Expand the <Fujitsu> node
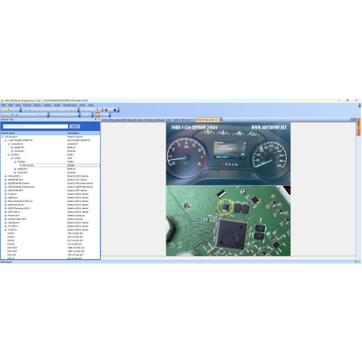The image size is (362, 362). click(6, 194)
